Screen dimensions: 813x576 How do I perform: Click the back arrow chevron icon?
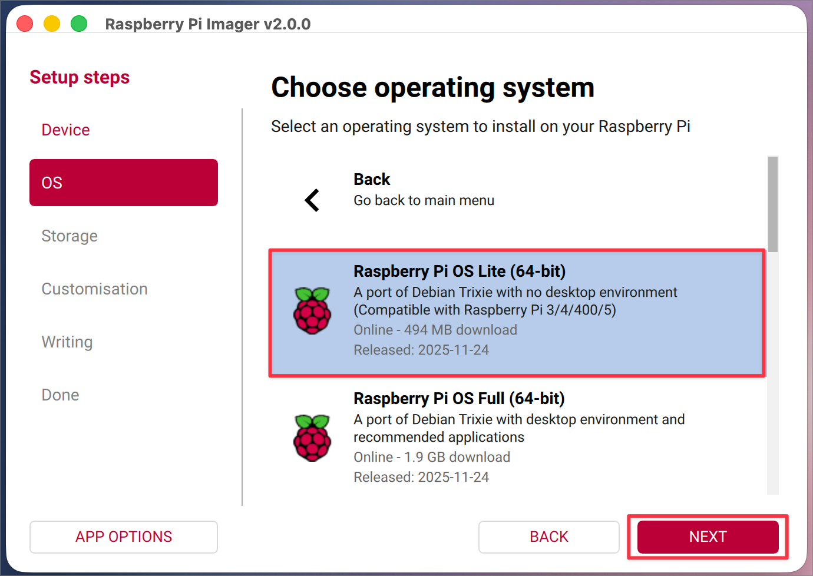[313, 200]
